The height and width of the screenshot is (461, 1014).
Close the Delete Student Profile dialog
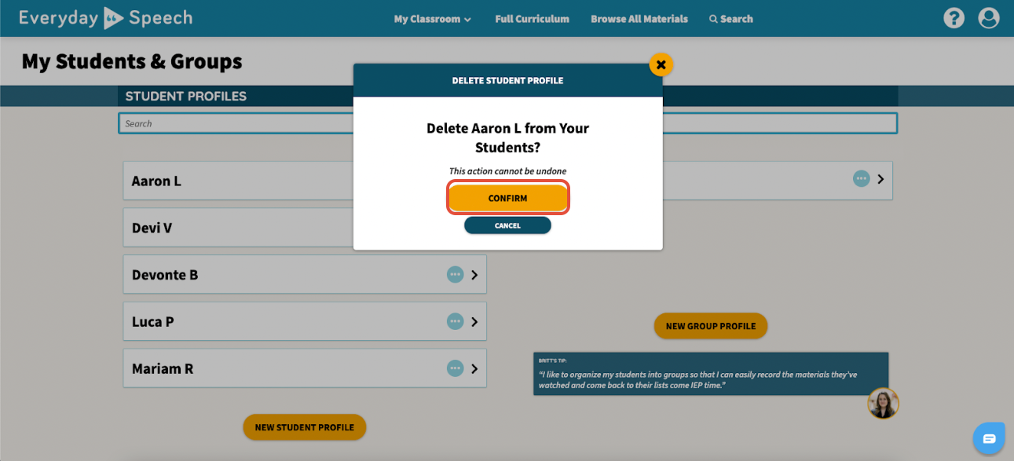click(x=661, y=64)
